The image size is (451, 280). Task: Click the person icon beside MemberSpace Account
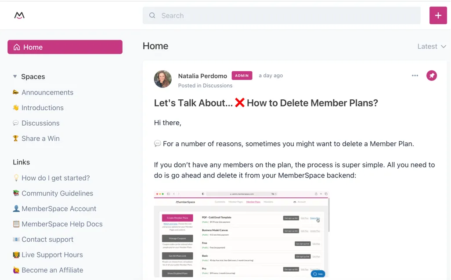pyautogui.click(x=16, y=208)
